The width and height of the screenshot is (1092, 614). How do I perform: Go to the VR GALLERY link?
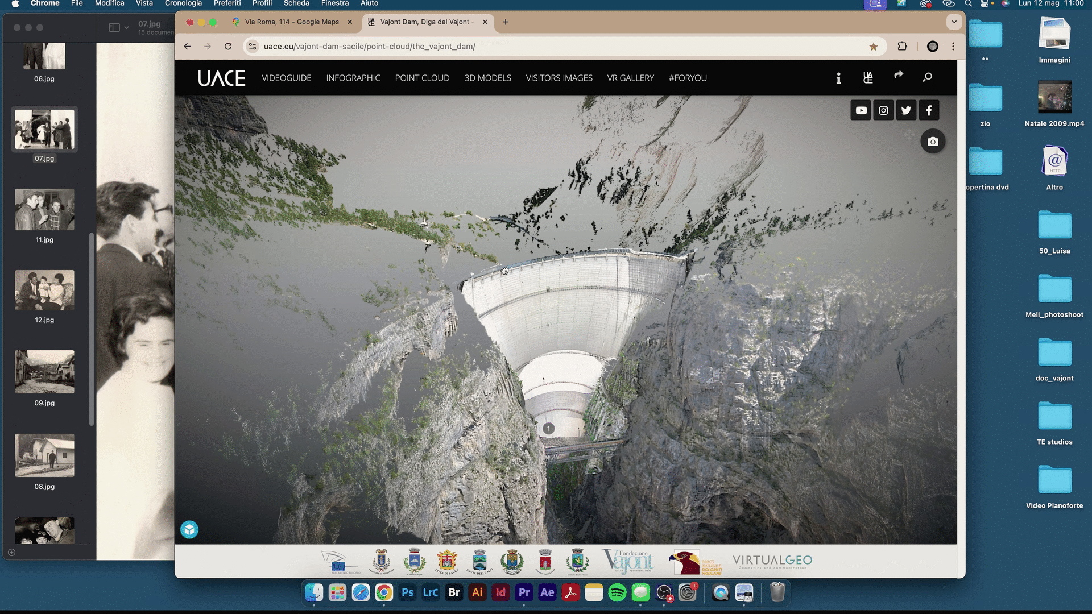630,78
